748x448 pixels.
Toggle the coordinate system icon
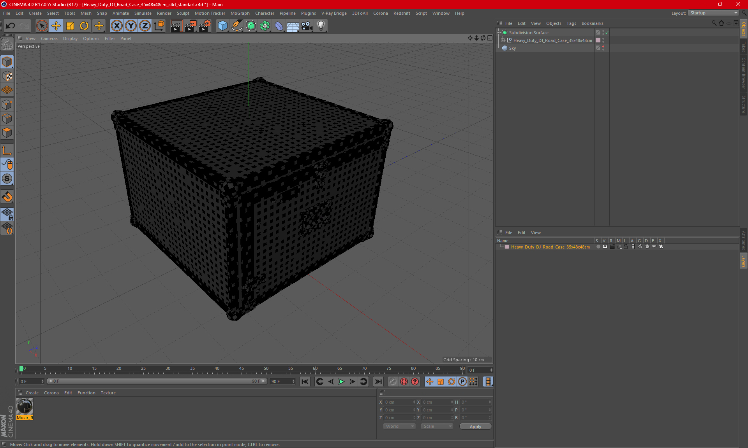click(159, 26)
